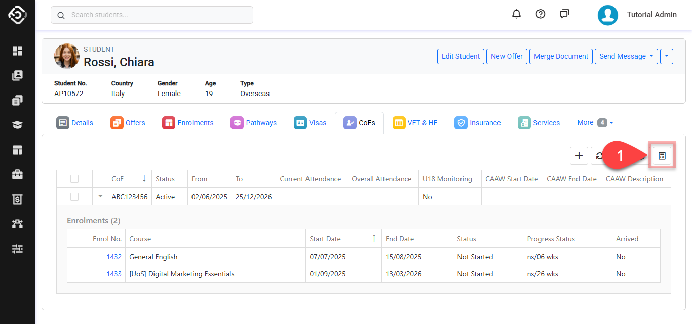Open the notifications bell icon
692x324 pixels.
tap(516, 14)
